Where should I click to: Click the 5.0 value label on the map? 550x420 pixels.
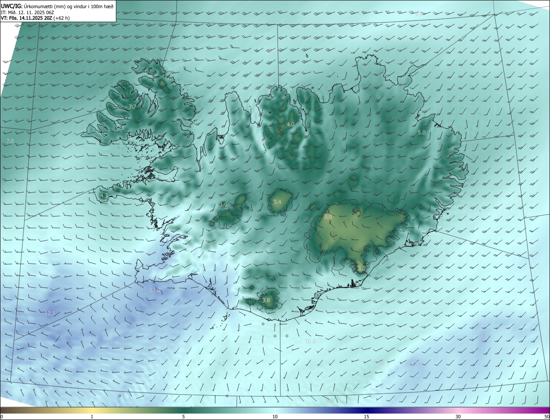[x=422, y=133]
